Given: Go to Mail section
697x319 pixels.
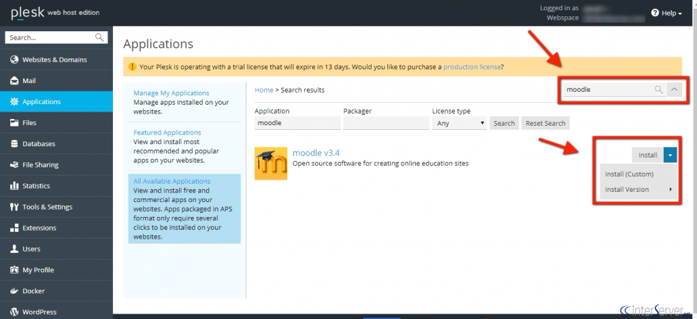Looking at the screenshot, I should coord(56,81).
